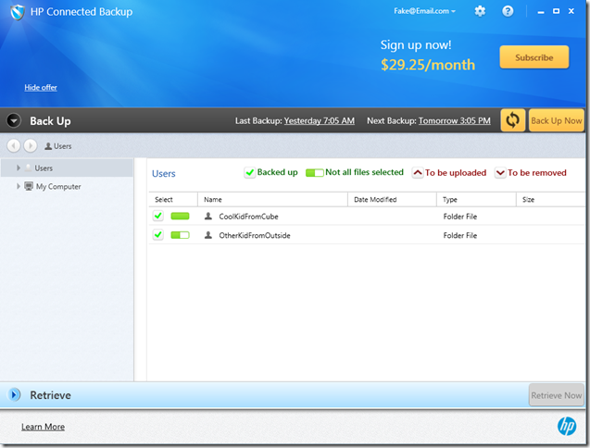Expand the Retrieve section arrow
Screen dimensions: 590x448
tap(14, 394)
